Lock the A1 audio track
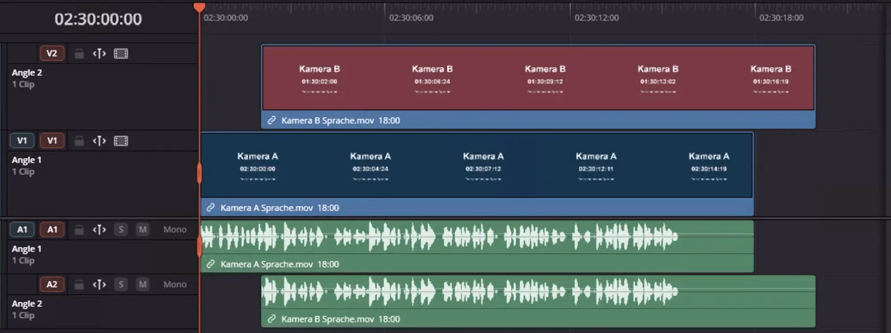The width and height of the screenshot is (891, 333). (80, 230)
